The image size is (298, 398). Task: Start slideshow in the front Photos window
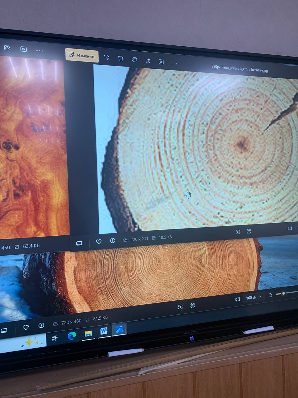tap(161, 62)
